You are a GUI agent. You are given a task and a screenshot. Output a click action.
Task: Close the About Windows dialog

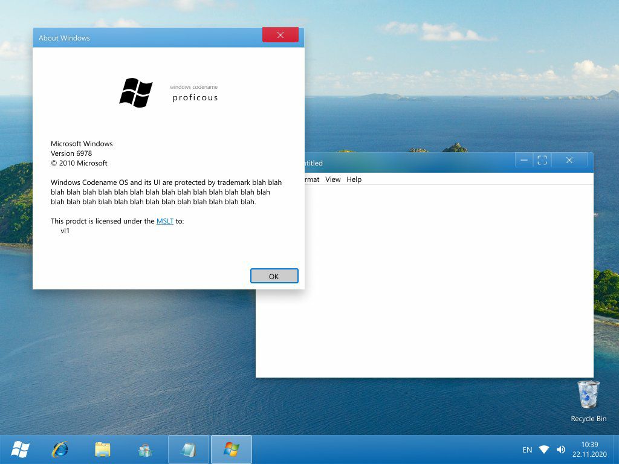[280, 34]
